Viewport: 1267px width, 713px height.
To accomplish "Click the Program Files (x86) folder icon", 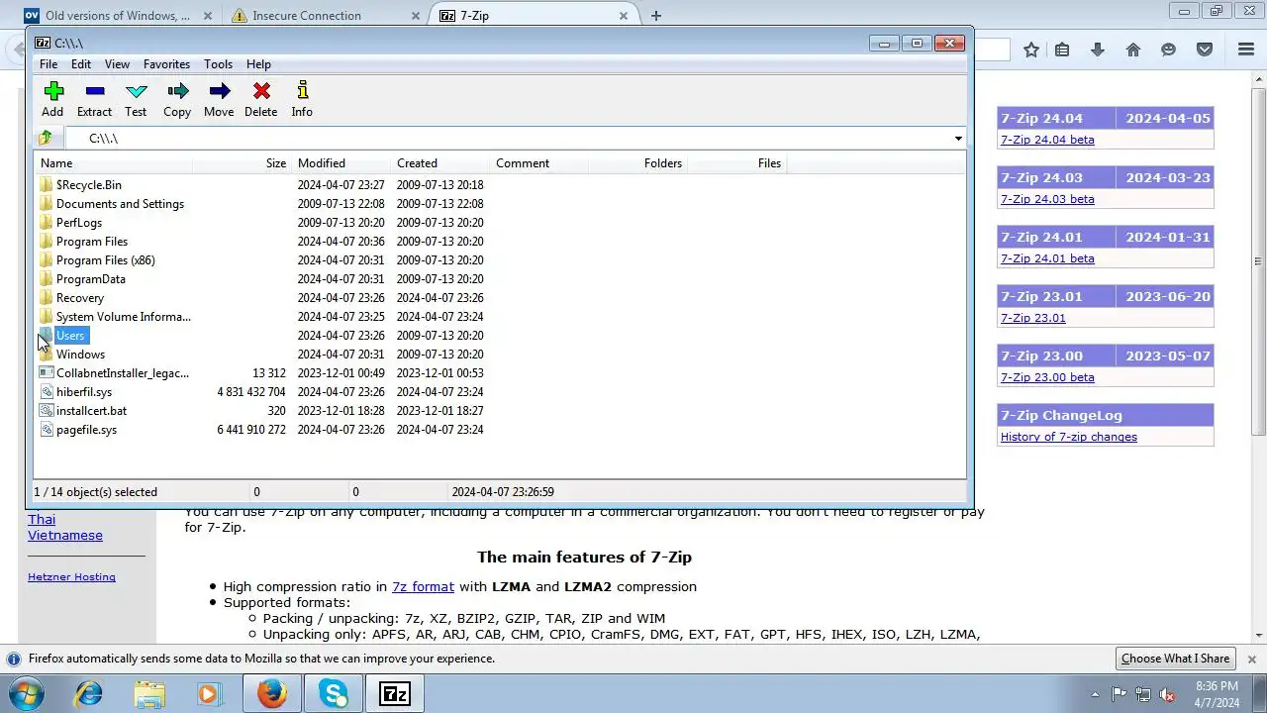I will coord(46,260).
